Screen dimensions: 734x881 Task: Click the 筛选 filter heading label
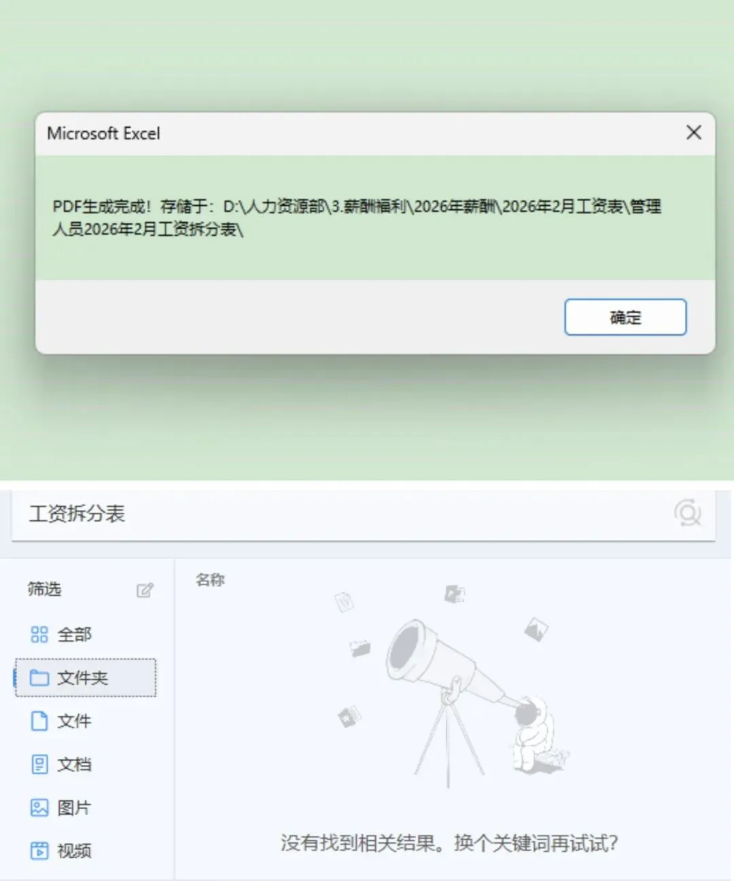click(44, 589)
